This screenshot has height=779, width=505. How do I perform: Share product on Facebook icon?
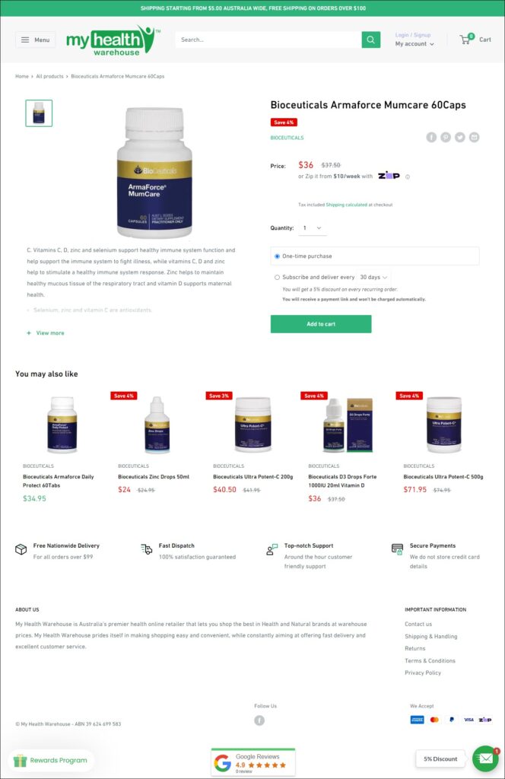(x=431, y=137)
